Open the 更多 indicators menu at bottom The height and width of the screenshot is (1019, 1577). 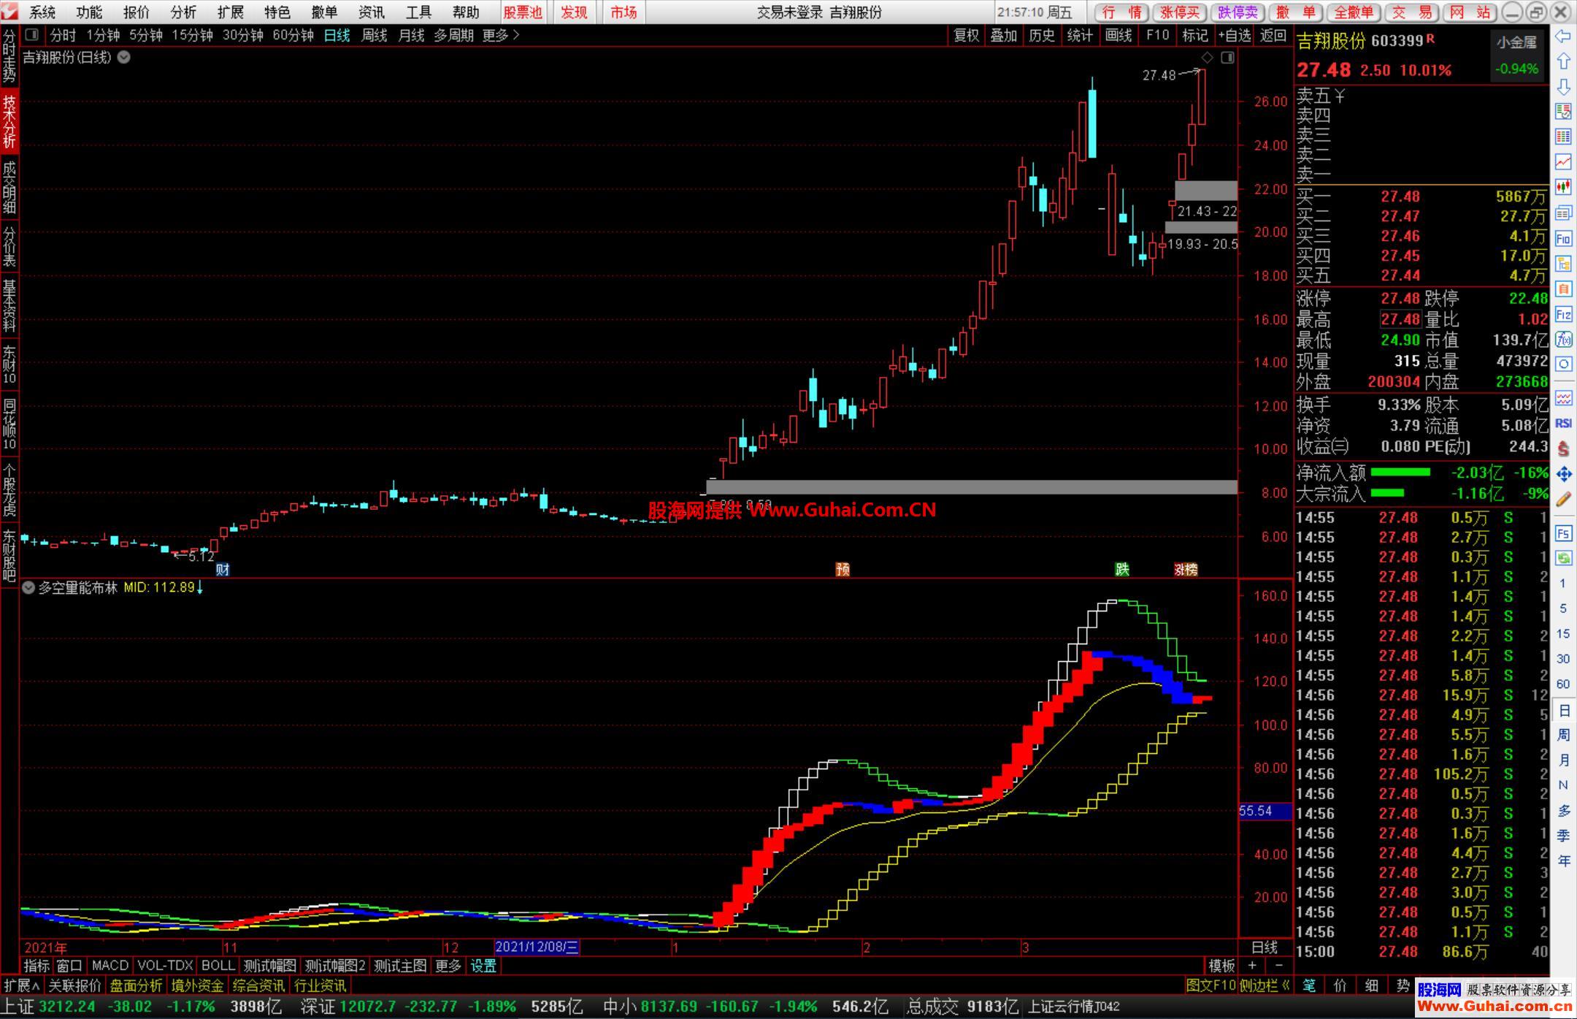point(448,966)
